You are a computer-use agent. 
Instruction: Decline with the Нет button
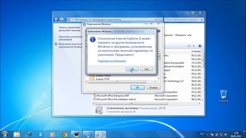pyautogui.click(x=146, y=69)
